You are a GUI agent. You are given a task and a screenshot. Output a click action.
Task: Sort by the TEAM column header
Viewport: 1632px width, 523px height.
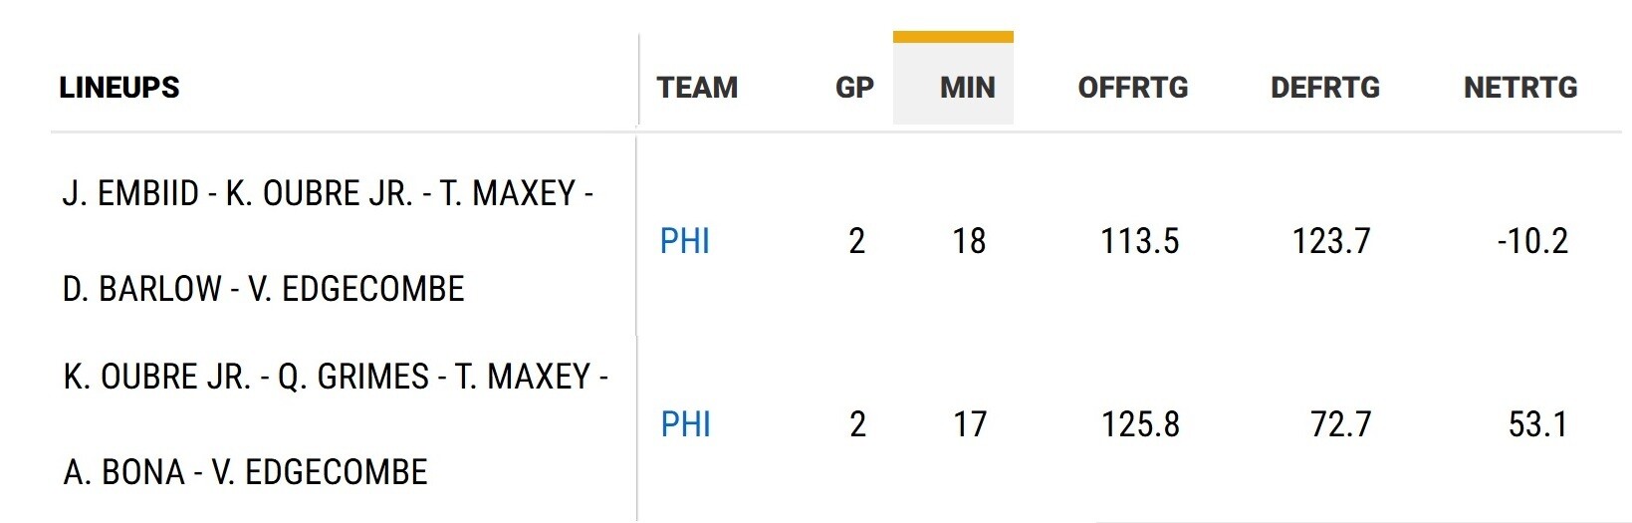697,88
